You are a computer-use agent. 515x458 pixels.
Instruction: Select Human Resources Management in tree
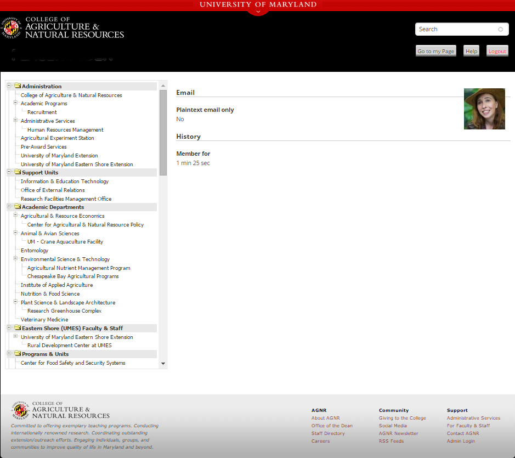(x=65, y=130)
